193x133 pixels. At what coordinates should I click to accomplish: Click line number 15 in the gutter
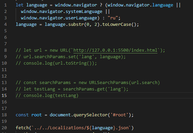pyautogui.click(x=4, y=96)
